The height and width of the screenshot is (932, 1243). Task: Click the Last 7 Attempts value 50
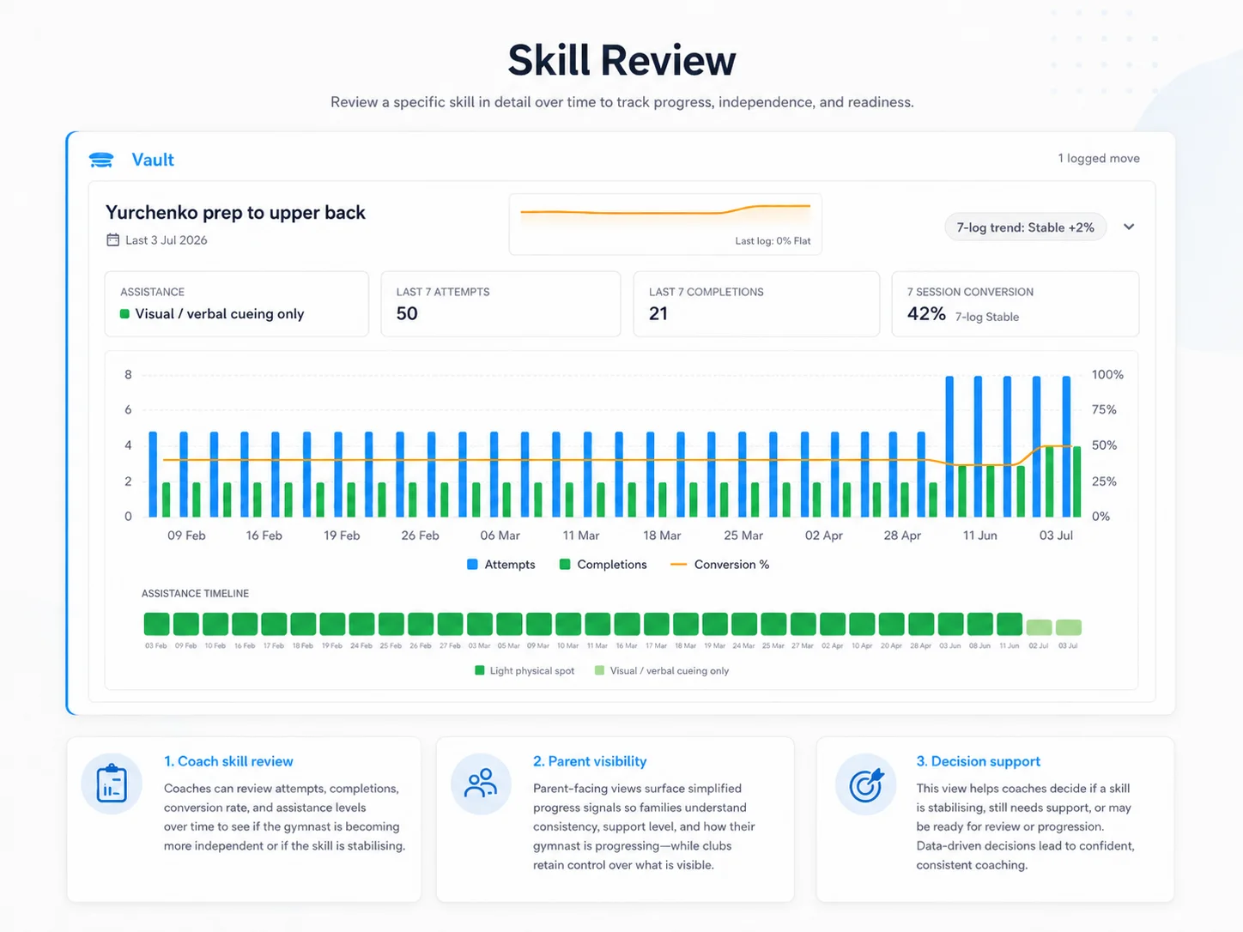[x=407, y=314]
